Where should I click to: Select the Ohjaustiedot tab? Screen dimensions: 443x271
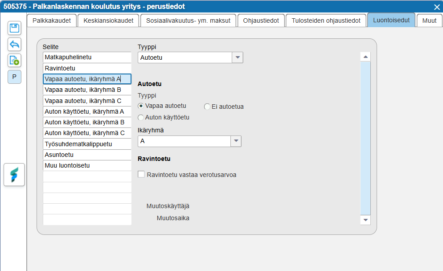tap(261, 21)
